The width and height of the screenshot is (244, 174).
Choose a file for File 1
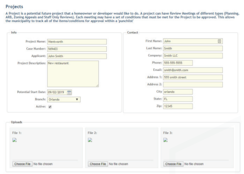pyautogui.click(x=22, y=164)
